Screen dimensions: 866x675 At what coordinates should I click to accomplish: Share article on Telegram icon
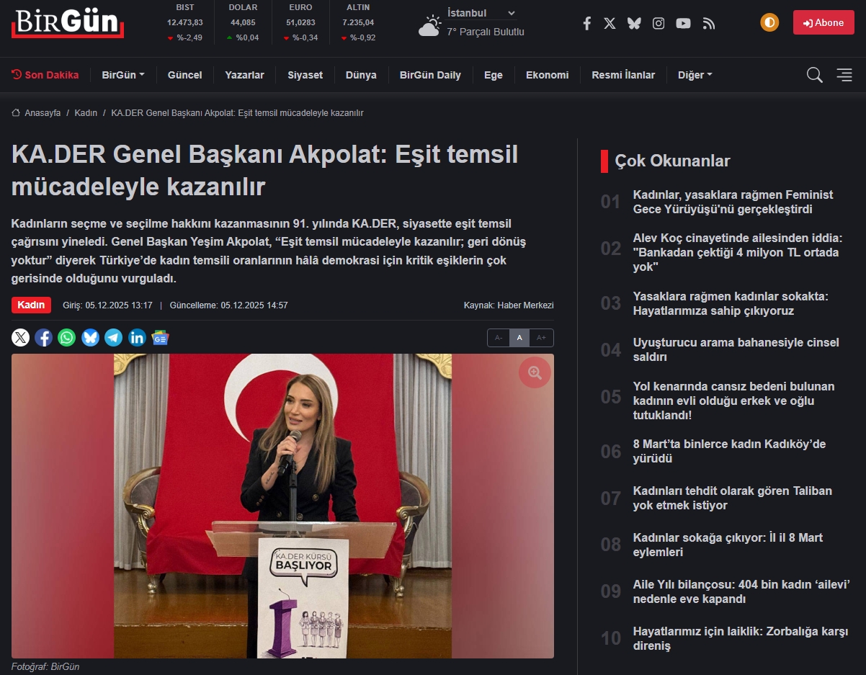click(114, 337)
